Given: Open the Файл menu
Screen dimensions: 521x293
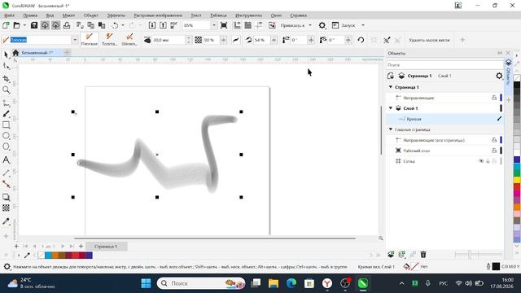Looking at the screenshot, I should point(9,15).
